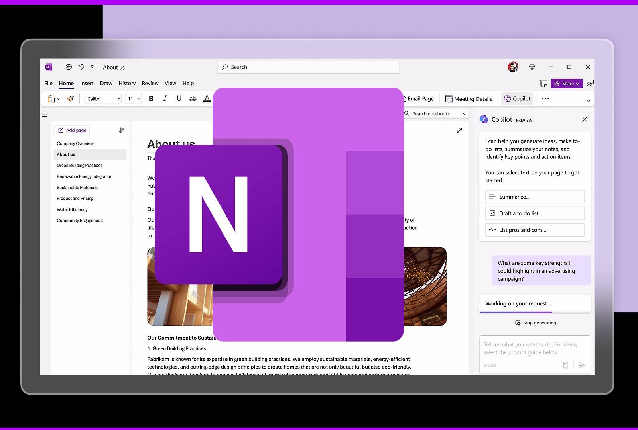Click Stop generating
Image resolution: width=638 pixels, height=430 pixels.
(x=536, y=323)
